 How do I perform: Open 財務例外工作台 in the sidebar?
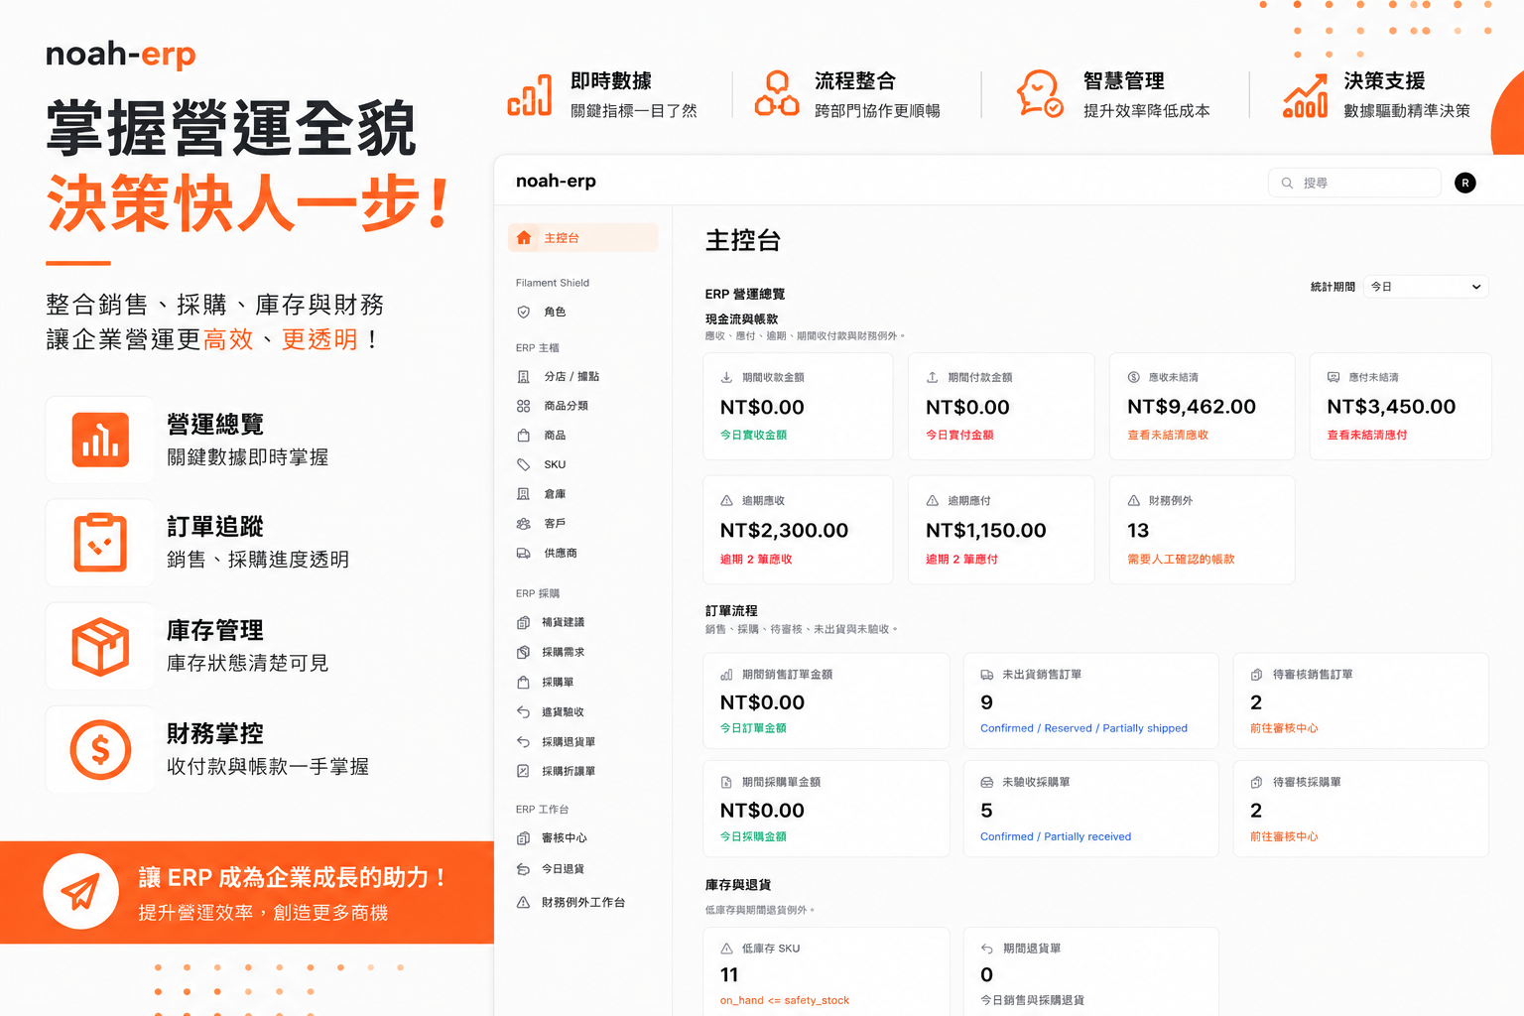pyautogui.click(x=582, y=903)
